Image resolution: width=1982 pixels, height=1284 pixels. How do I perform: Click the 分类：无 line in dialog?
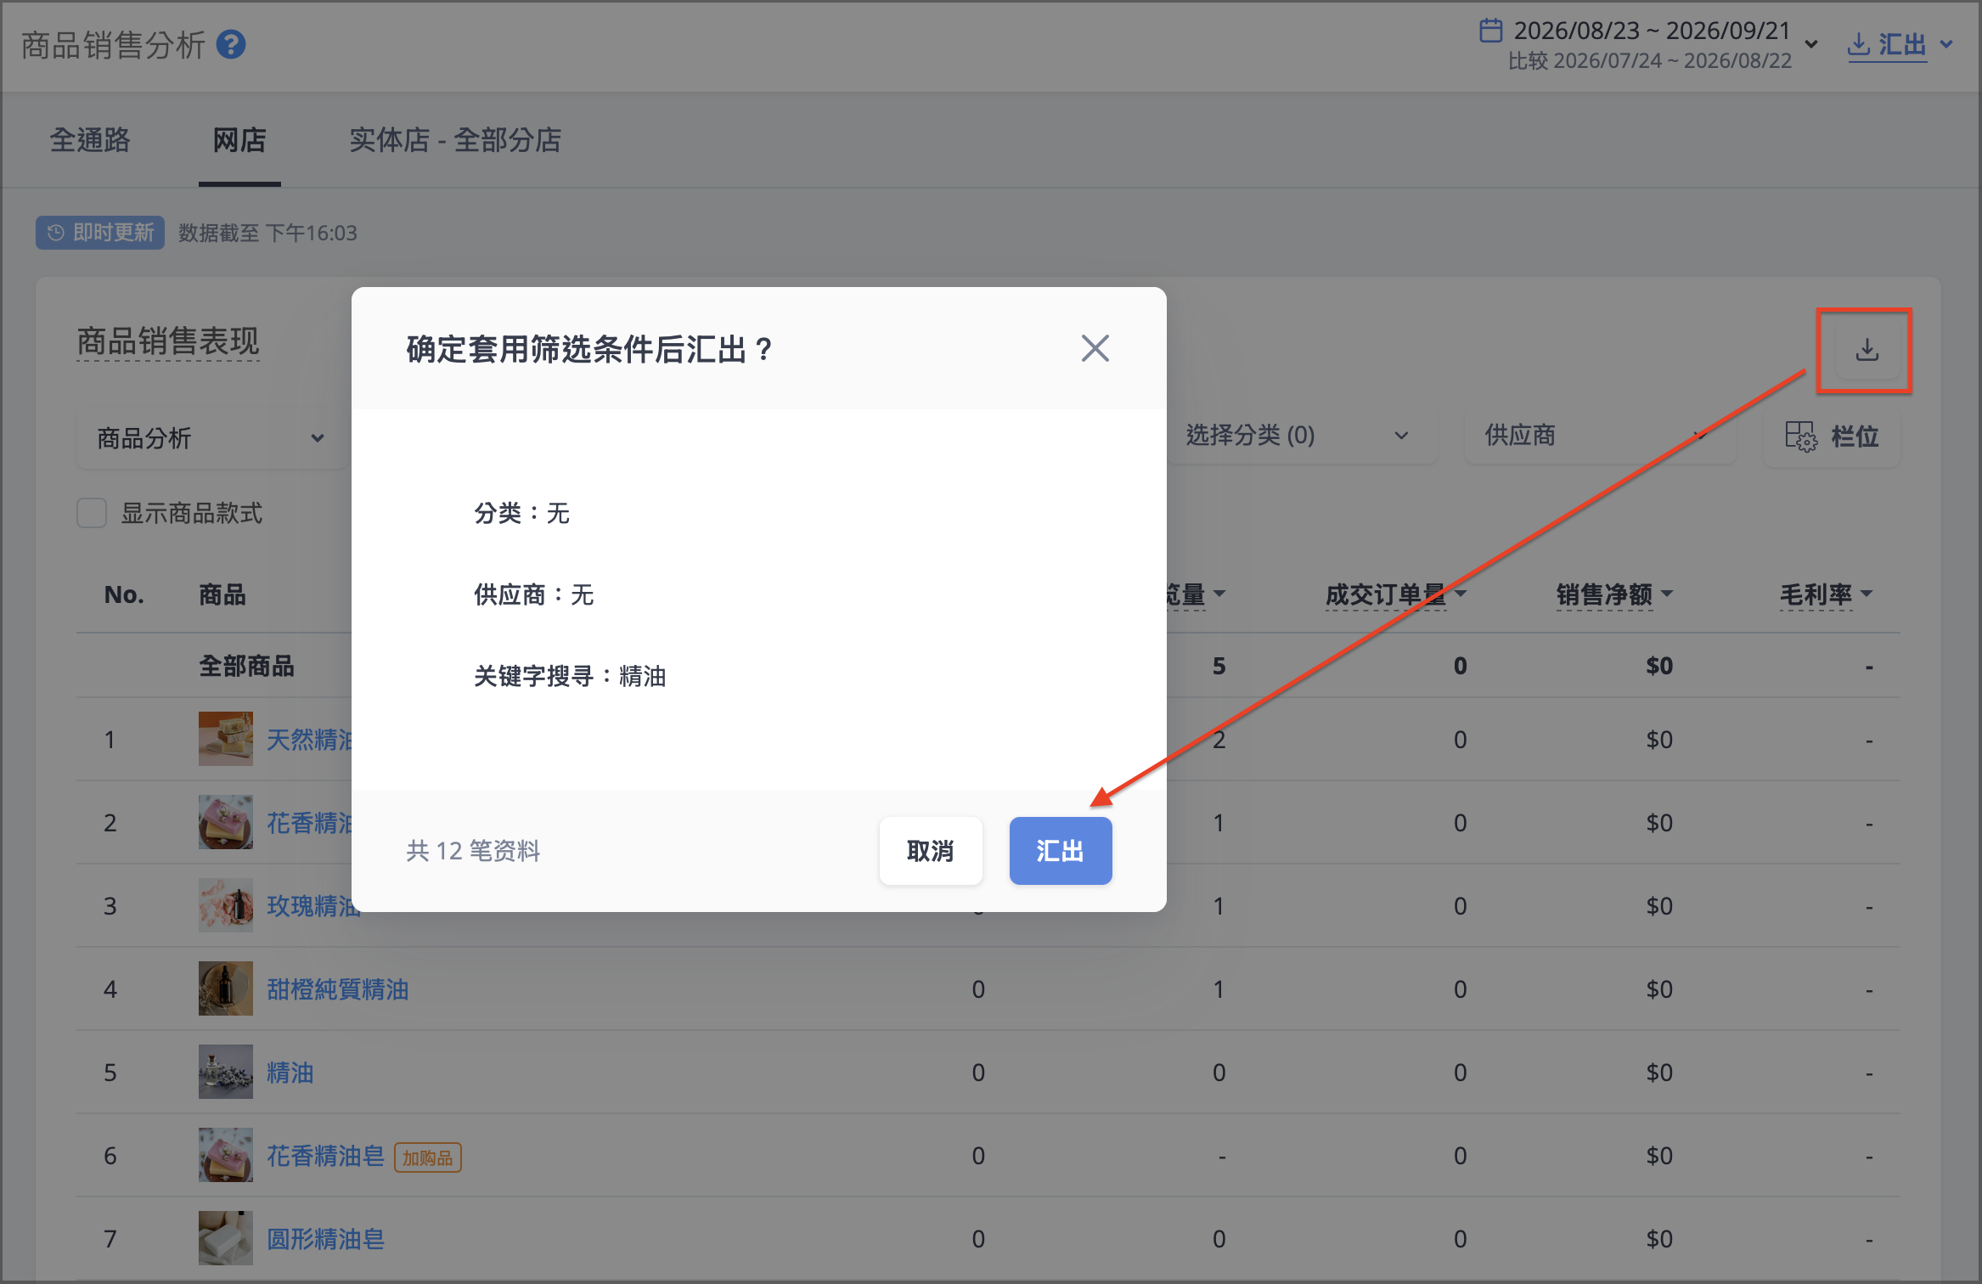point(522,513)
